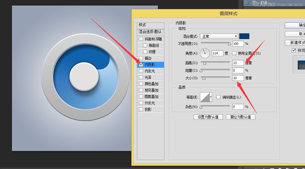Click the 阻塞 slider track
Image resolution: width=305 pixels, height=169 pixels.
coord(215,70)
